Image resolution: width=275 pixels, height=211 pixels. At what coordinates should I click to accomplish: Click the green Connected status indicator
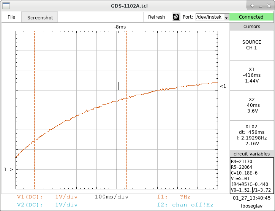[x=251, y=17]
